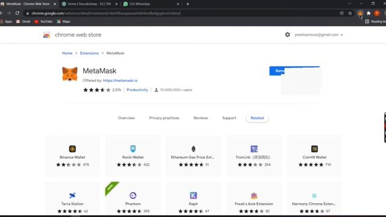Viewport: 386px width, 217px height.
Task: Click the Binance Wallet title text
Action: coord(72,157)
